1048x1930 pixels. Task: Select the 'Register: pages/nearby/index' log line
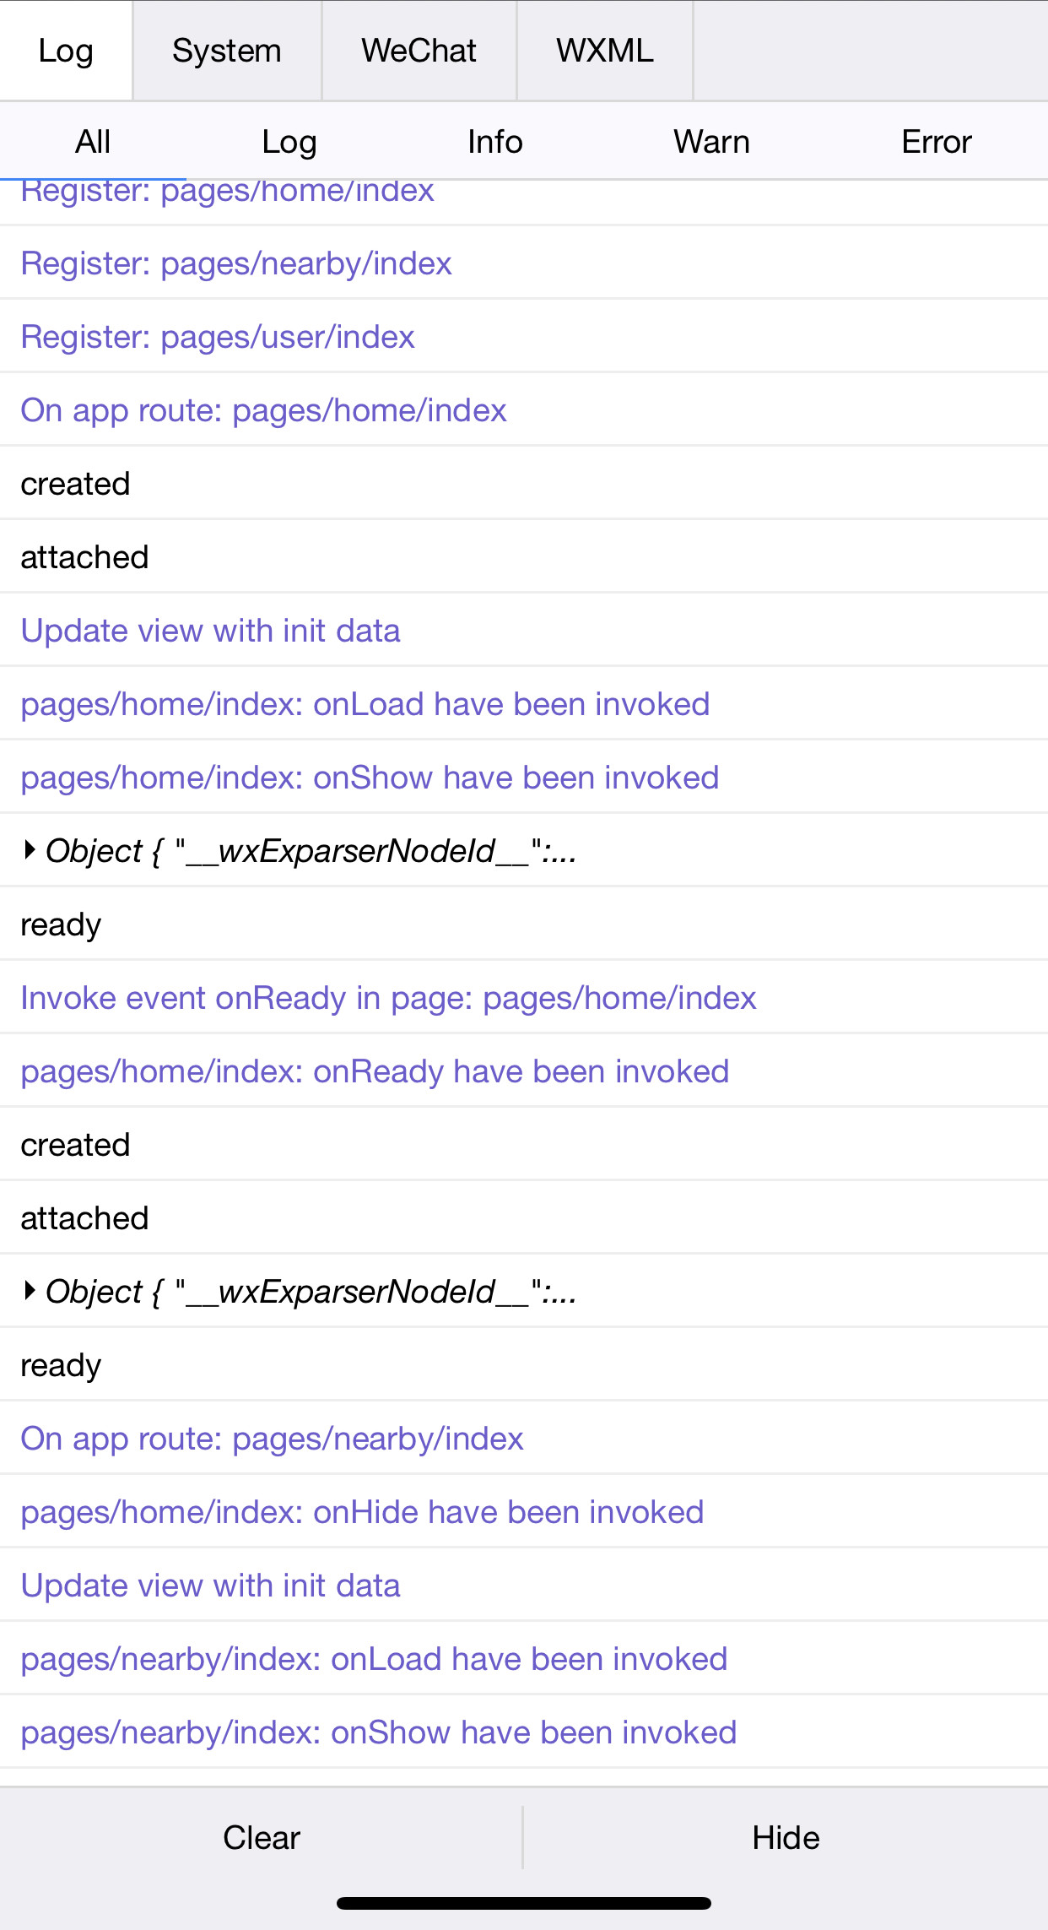(524, 263)
